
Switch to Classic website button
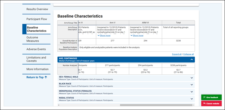(211, 103)
